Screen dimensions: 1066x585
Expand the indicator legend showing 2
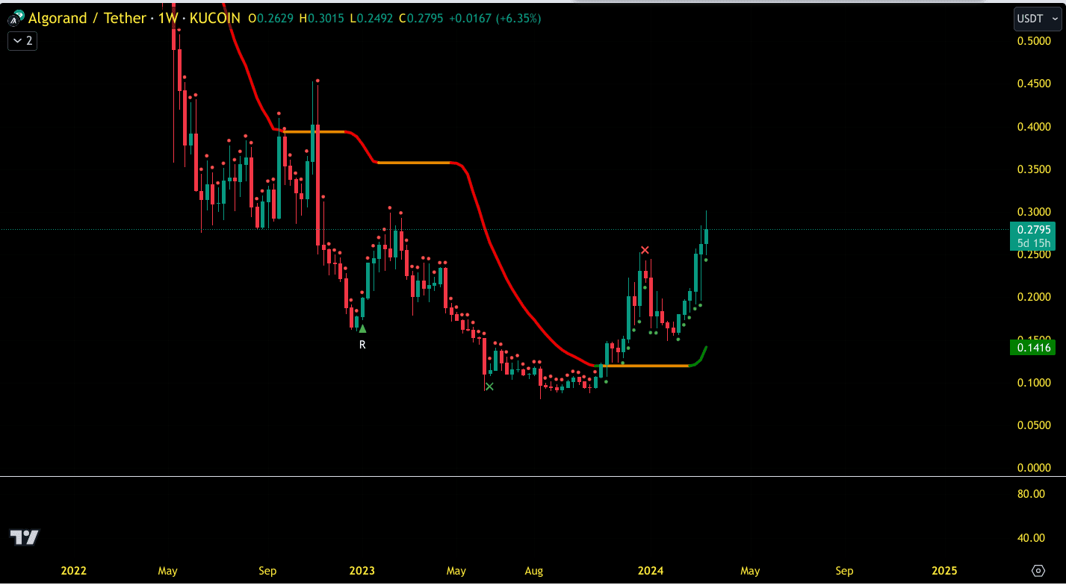(22, 41)
